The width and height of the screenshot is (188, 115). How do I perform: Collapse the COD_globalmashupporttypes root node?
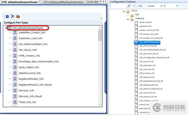[x=5, y=28]
